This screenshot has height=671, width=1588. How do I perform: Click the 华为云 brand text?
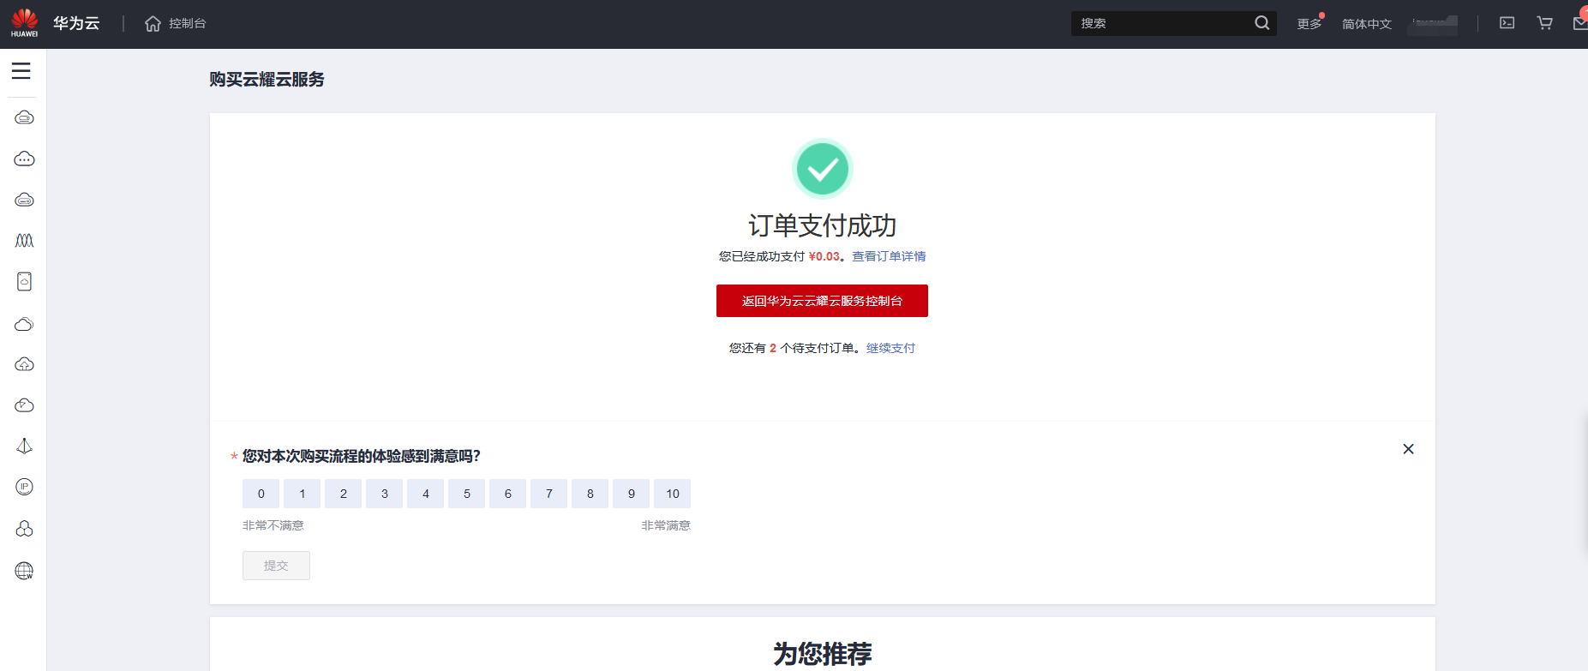pos(76,23)
